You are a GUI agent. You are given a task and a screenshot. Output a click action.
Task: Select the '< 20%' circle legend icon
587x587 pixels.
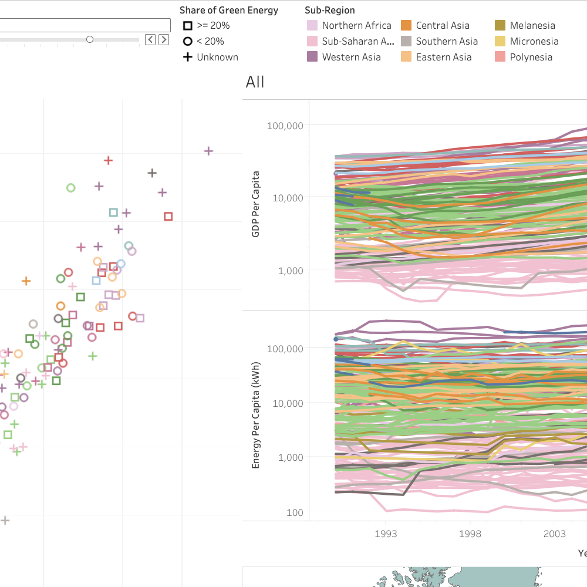(188, 41)
